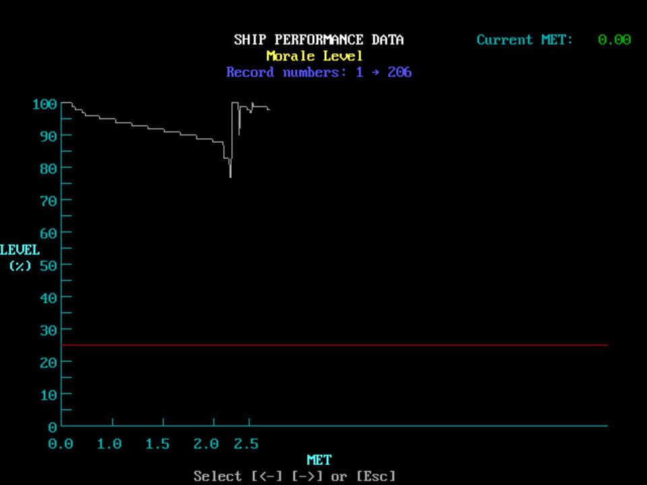
Task: Select the green 0.00 MET value
Action: pyautogui.click(x=614, y=40)
